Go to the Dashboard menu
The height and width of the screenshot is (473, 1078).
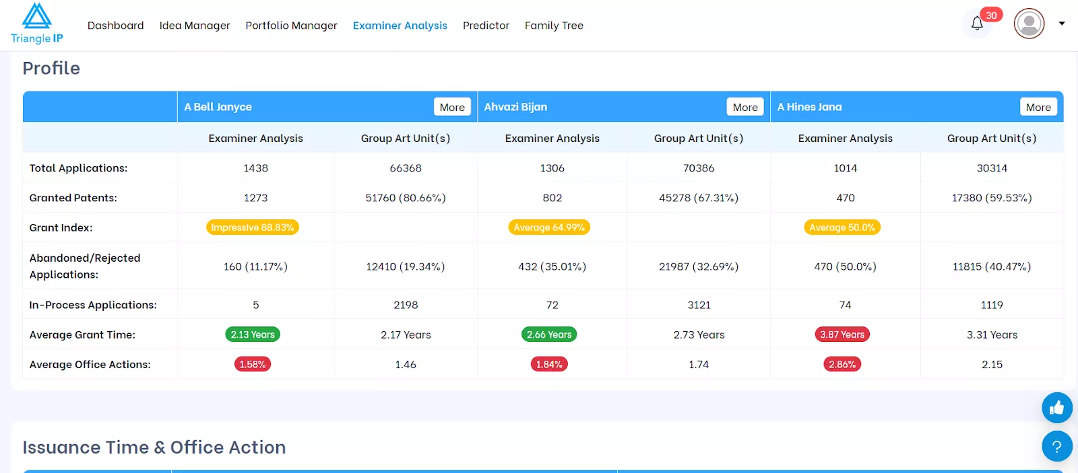click(115, 26)
